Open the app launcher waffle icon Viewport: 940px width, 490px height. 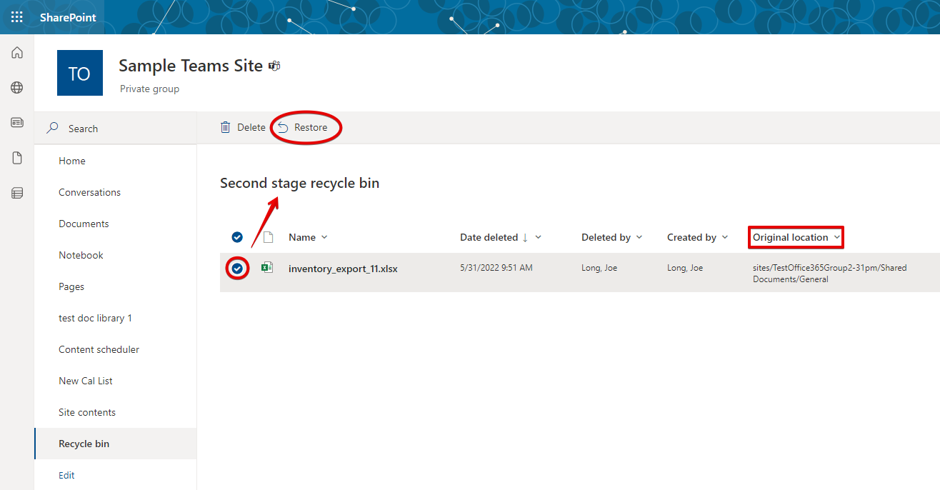[x=16, y=17]
